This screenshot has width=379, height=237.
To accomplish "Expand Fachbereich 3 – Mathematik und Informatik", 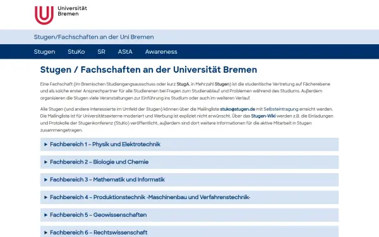I will tap(189, 179).
